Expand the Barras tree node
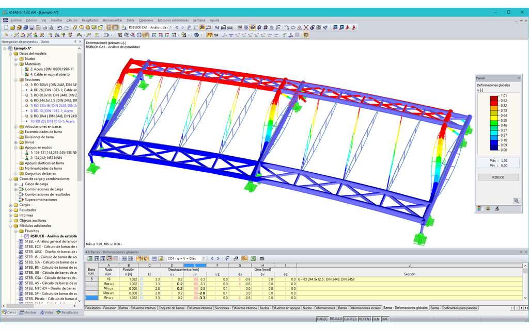Image resolution: width=529 pixels, height=330 pixels. coord(16,142)
